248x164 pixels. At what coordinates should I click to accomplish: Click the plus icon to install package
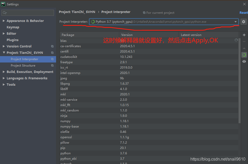[244, 35]
